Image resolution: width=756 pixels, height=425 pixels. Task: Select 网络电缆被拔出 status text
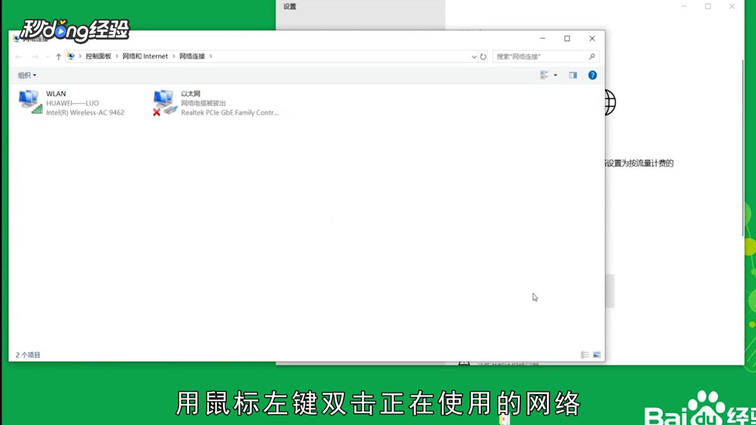(203, 103)
